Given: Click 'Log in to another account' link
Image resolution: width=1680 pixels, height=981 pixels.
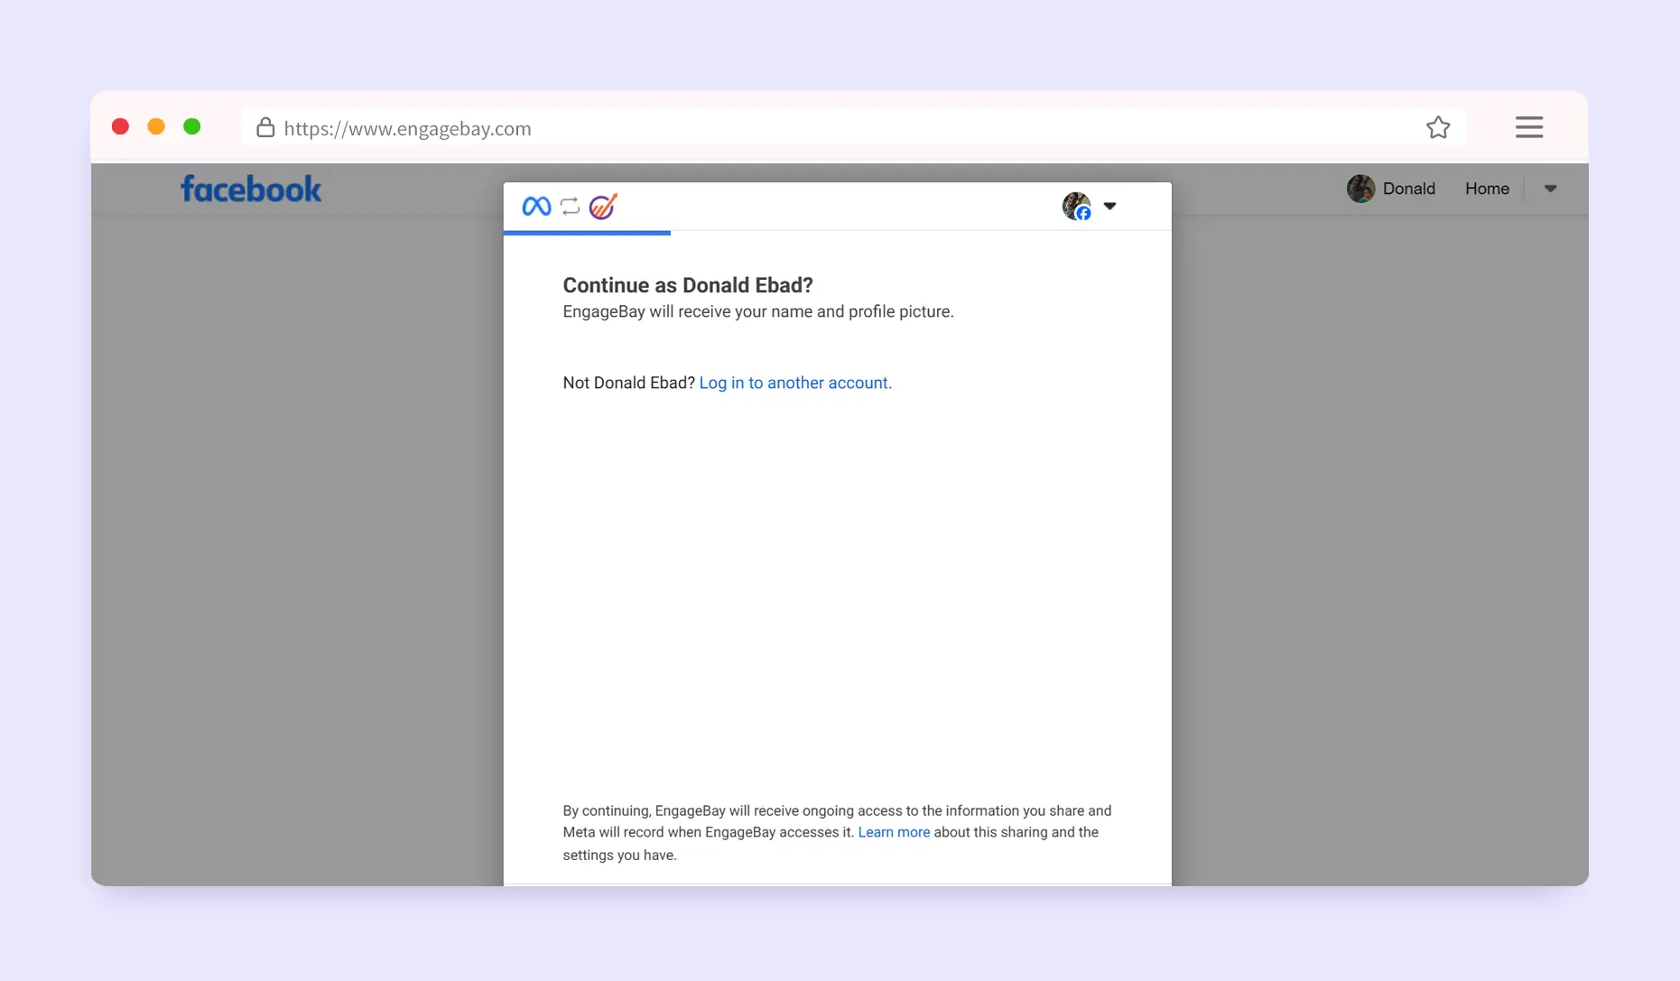Looking at the screenshot, I should [x=795, y=383].
